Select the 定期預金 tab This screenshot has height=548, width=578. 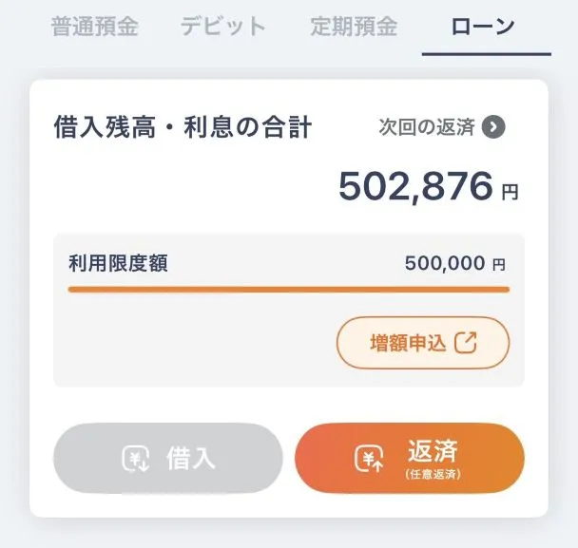click(353, 27)
